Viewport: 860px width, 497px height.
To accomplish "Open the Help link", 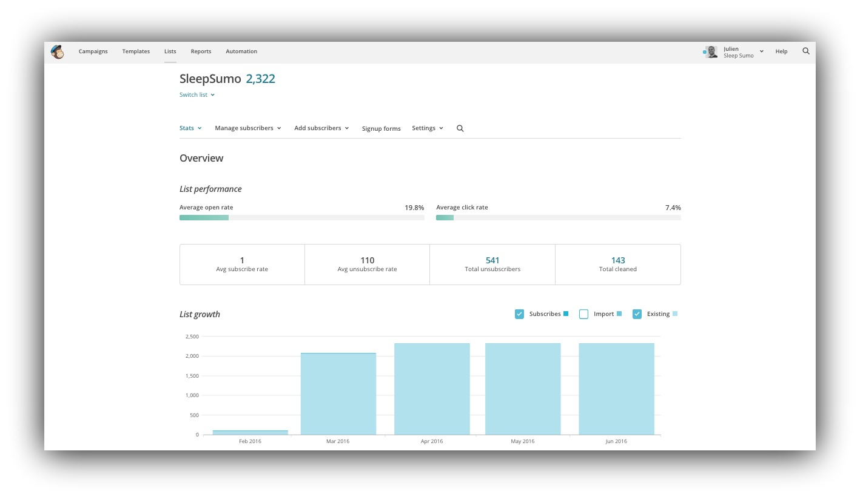I will tap(781, 51).
